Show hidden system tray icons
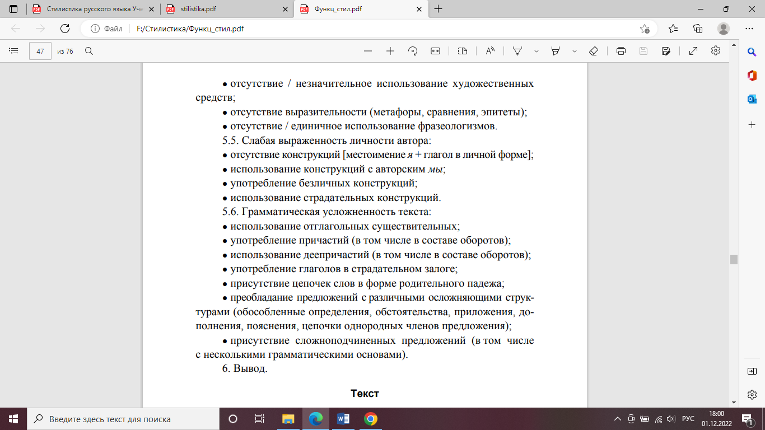Image resolution: width=765 pixels, height=430 pixels. pos(618,419)
